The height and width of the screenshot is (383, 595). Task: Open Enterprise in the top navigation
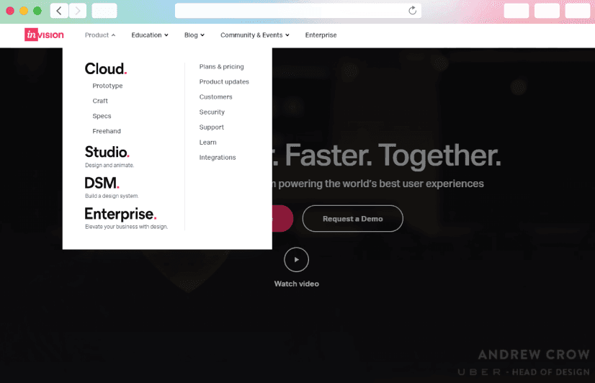(321, 35)
